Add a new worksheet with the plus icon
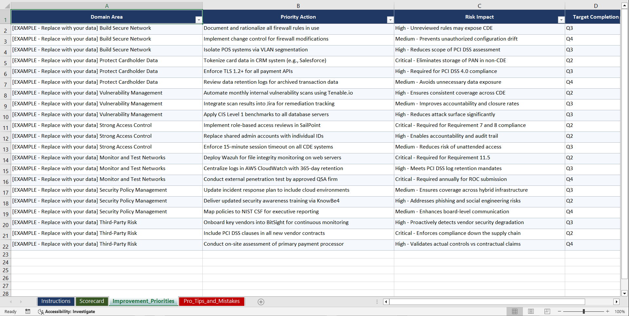 [261, 302]
